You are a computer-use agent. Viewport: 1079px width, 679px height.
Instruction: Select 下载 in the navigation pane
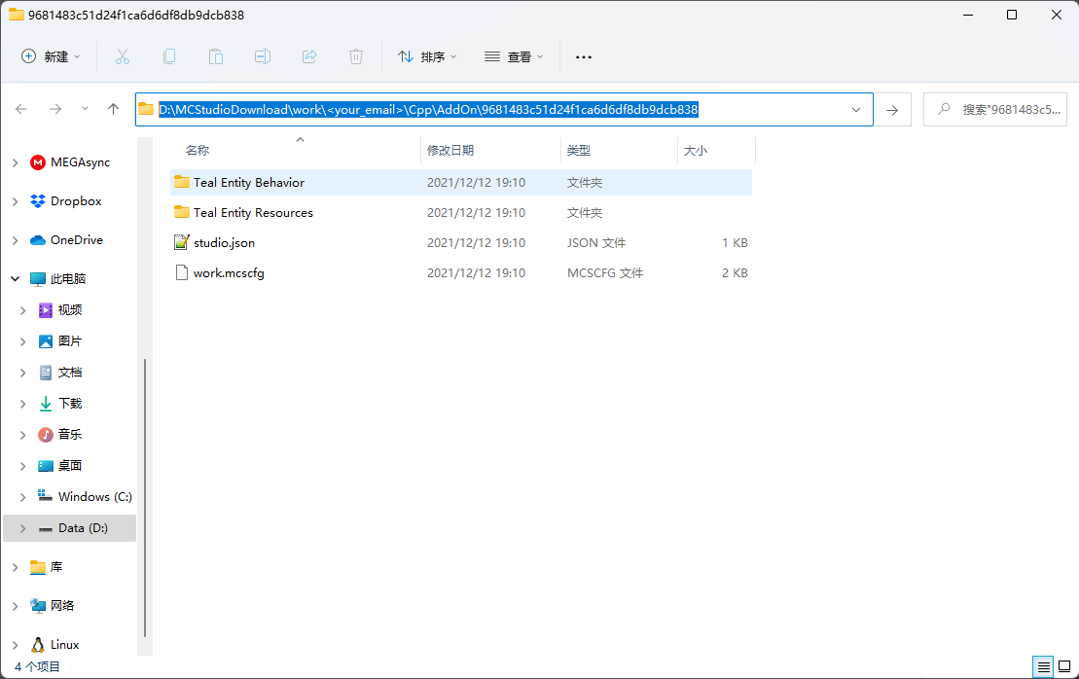pos(70,403)
